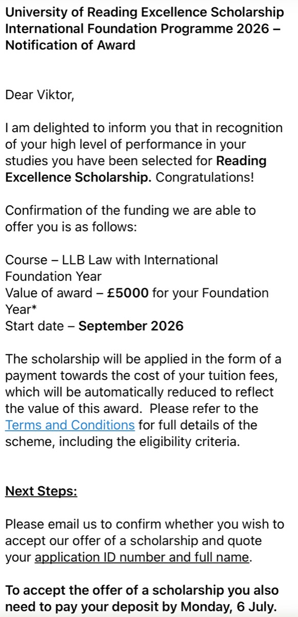Screen dimensions: 298x617
Task: Open the Terms and Conditions link
Action: [x=70, y=425]
